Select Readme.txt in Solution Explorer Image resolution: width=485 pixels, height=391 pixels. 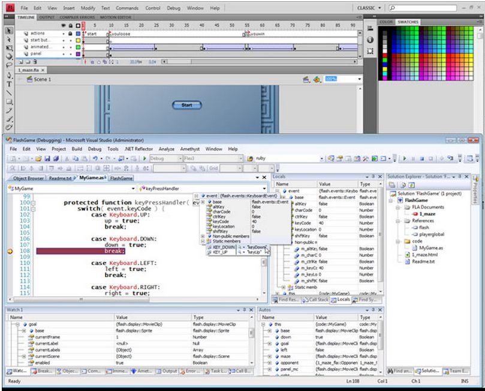click(x=423, y=261)
